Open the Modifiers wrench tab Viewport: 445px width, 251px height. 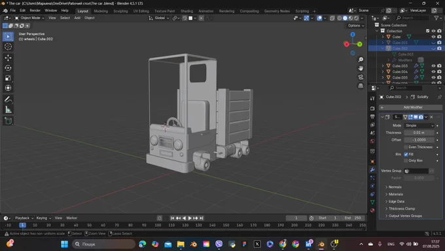click(372, 170)
